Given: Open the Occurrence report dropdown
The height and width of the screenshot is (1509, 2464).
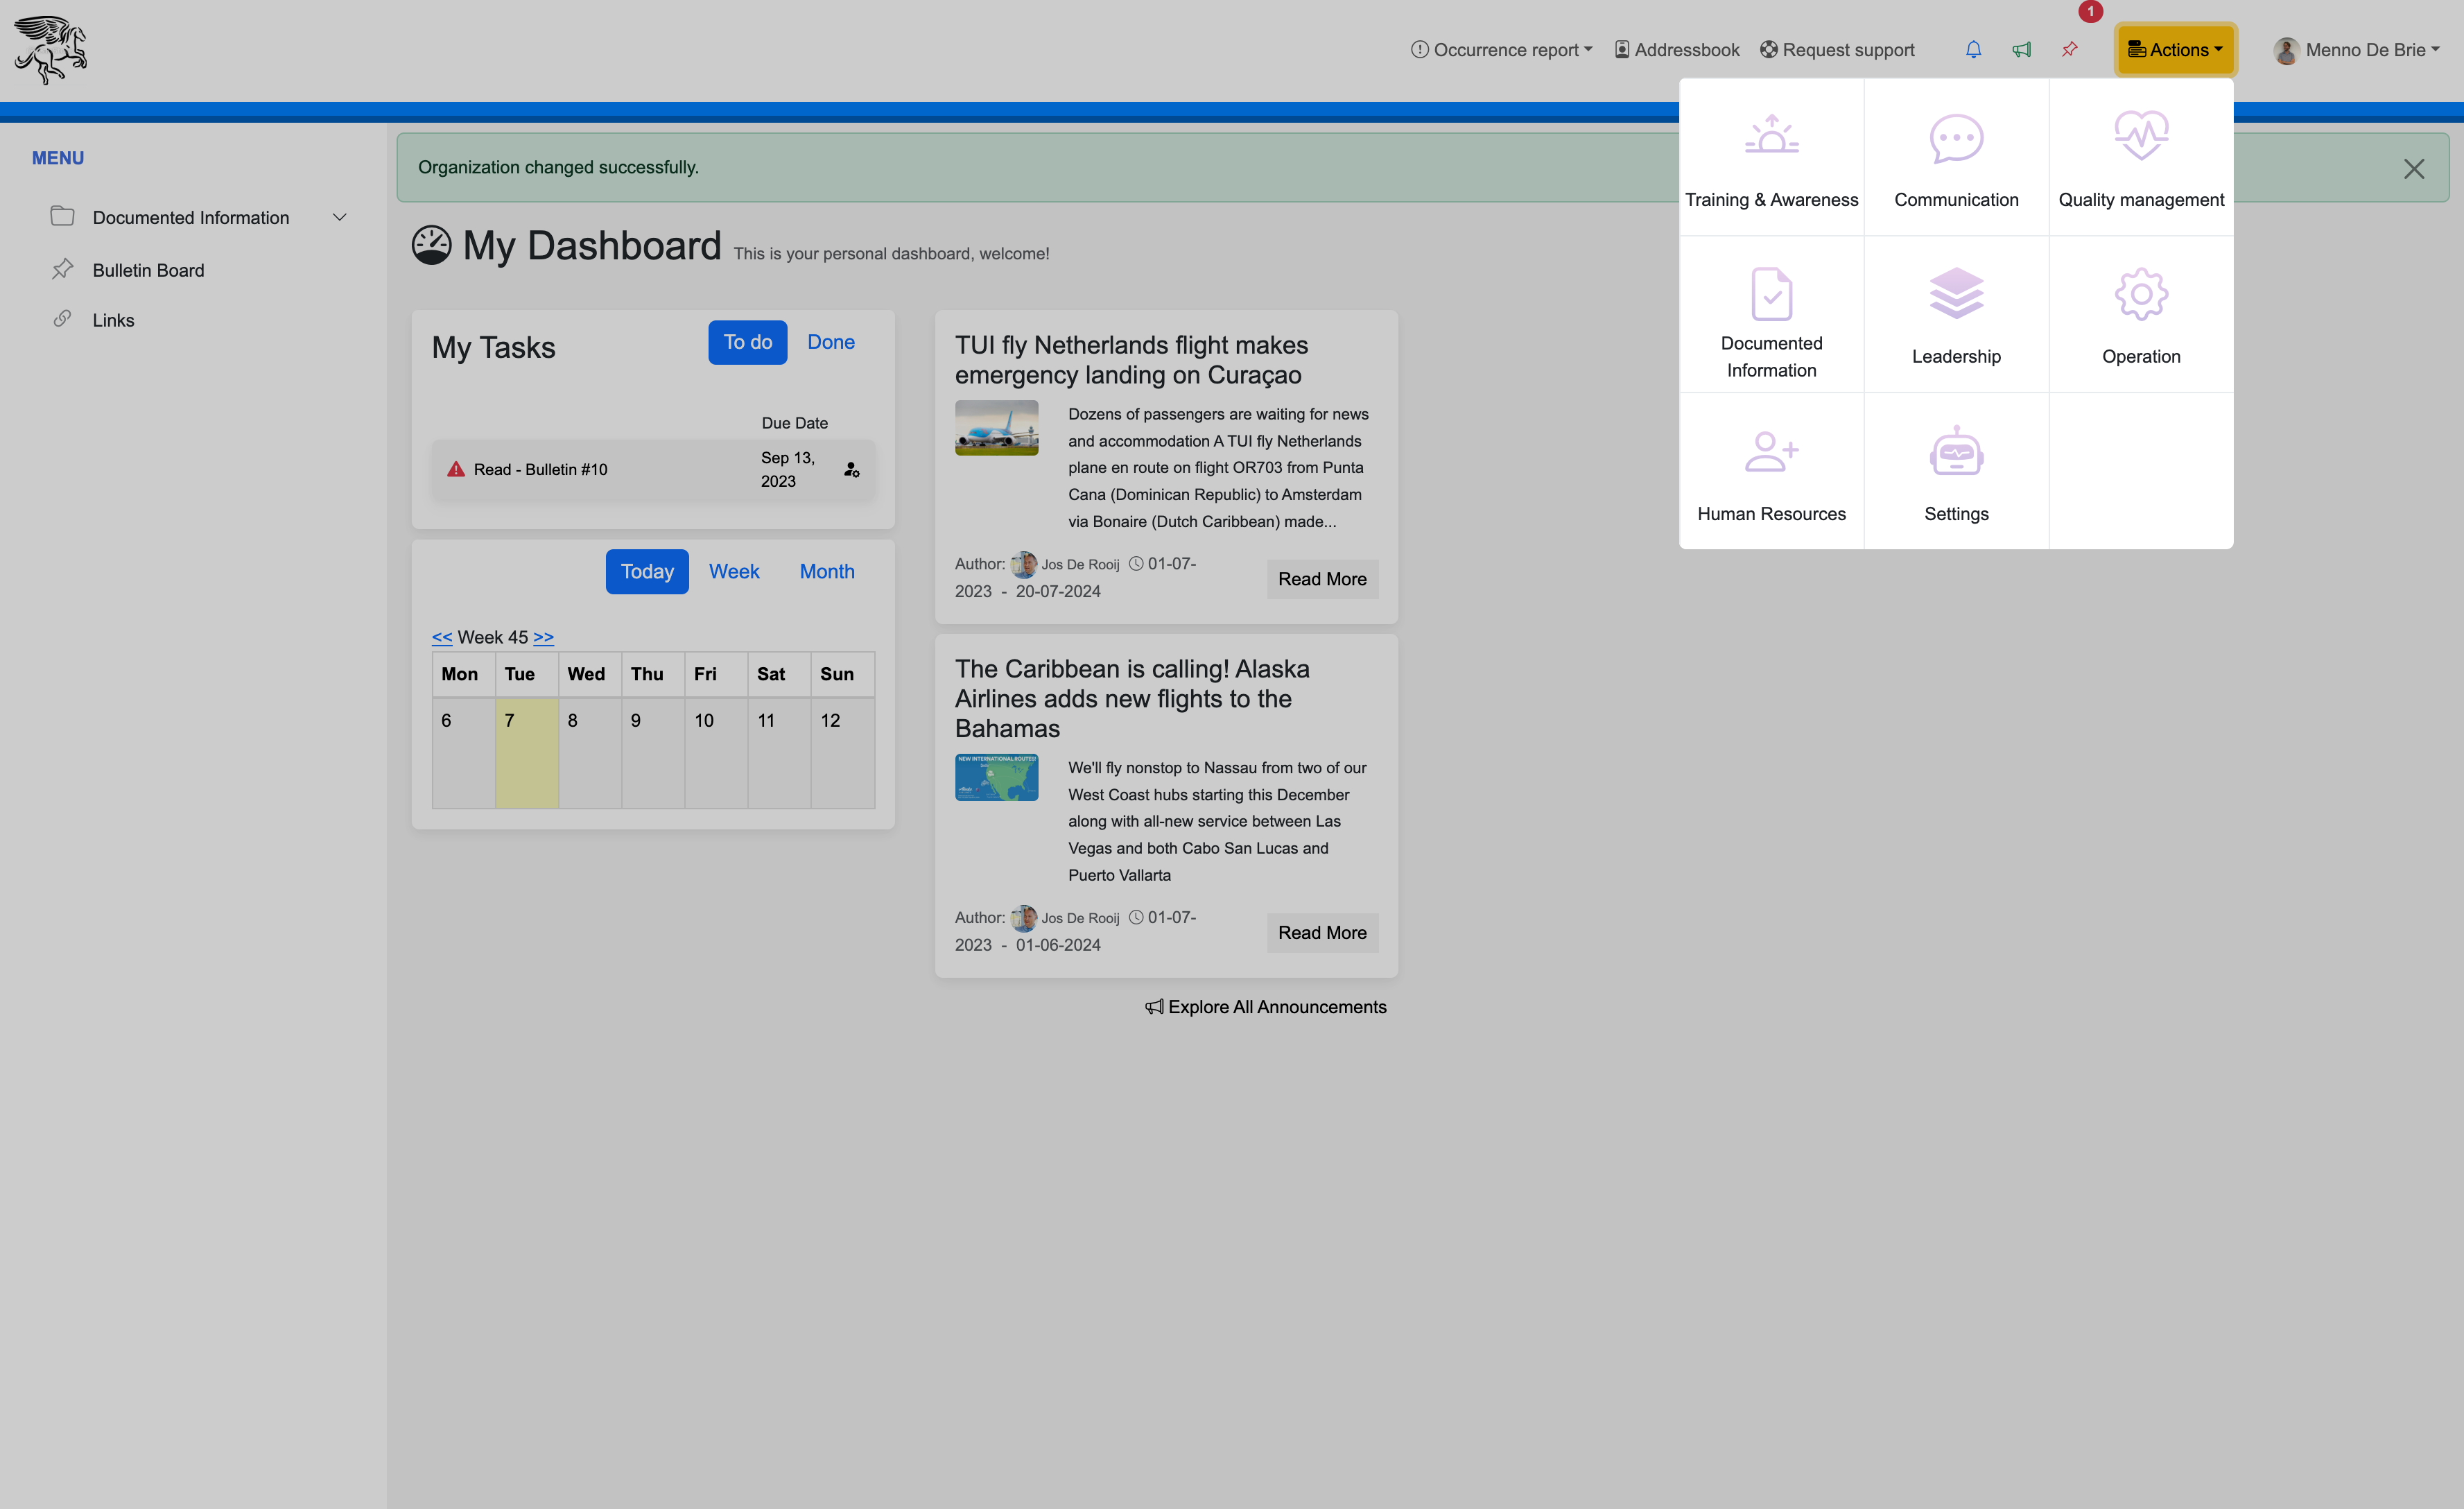Looking at the screenshot, I should 1501,50.
